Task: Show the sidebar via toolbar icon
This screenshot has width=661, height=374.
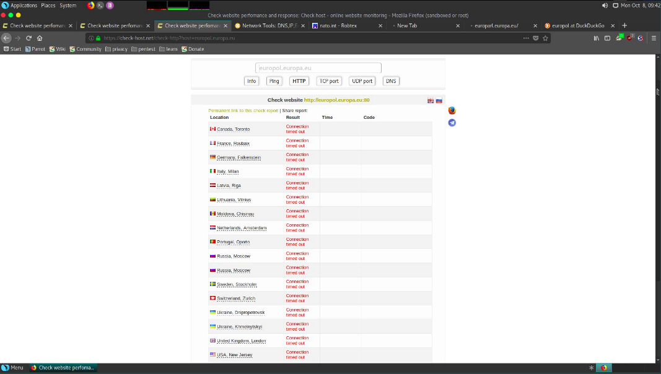Action: click(x=608, y=38)
